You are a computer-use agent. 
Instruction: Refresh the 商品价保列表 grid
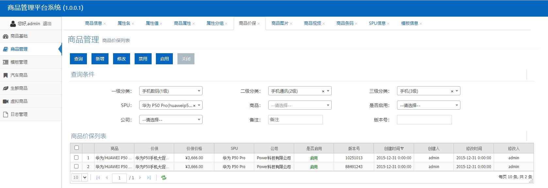tap(164, 178)
